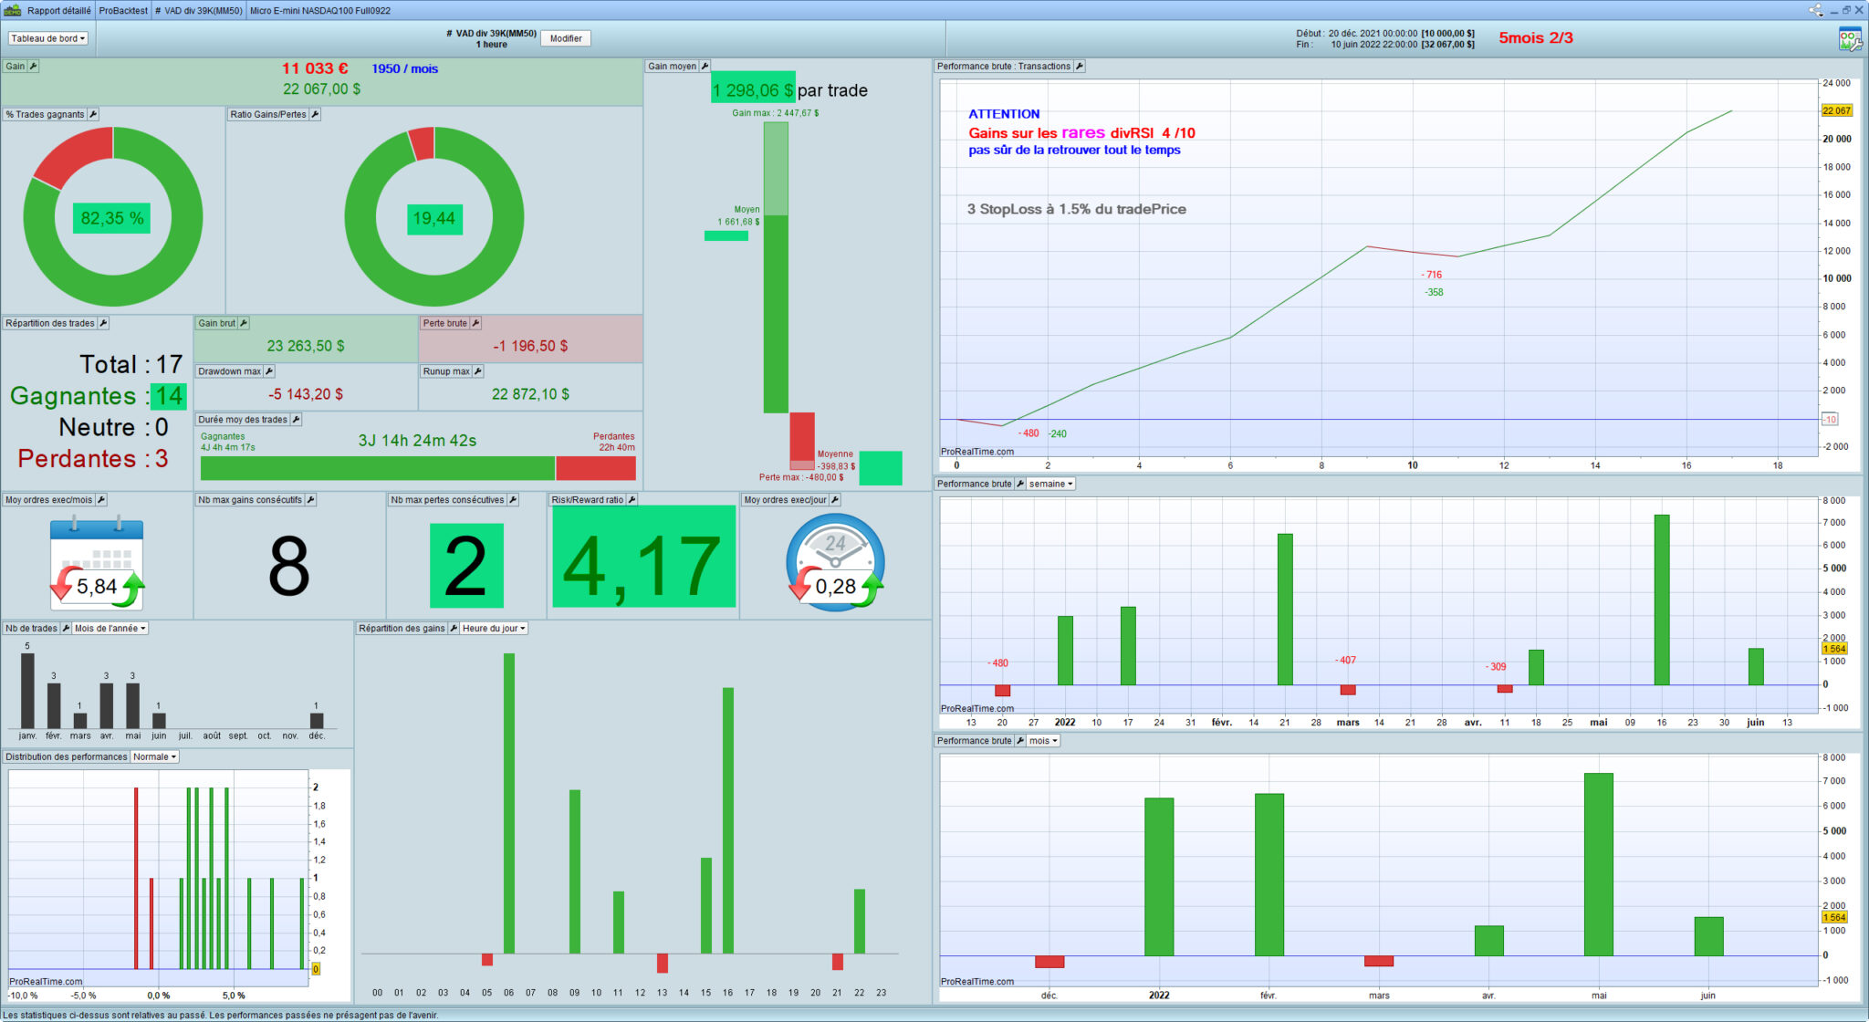
Task: Click the Gain moyen panel wrench
Action: (x=705, y=67)
